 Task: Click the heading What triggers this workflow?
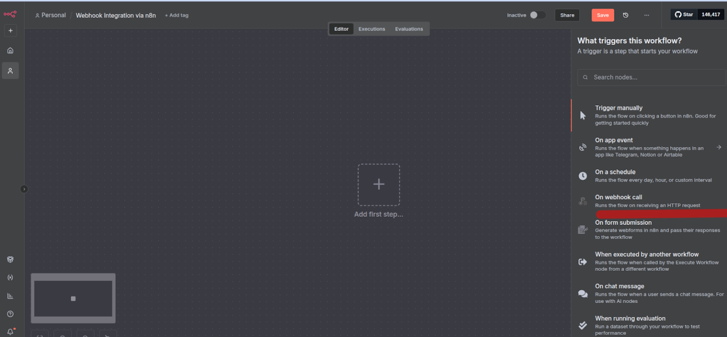[629, 41]
